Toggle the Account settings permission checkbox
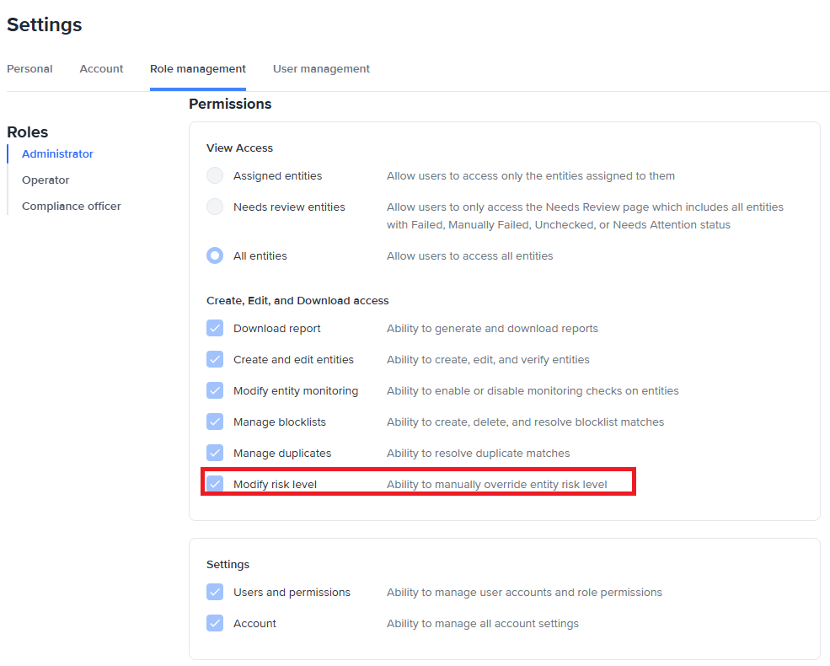 (x=215, y=623)
